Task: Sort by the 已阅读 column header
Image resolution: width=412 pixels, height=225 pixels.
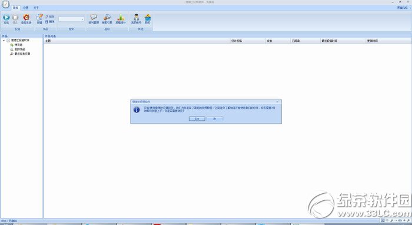Action: [305, 41]
